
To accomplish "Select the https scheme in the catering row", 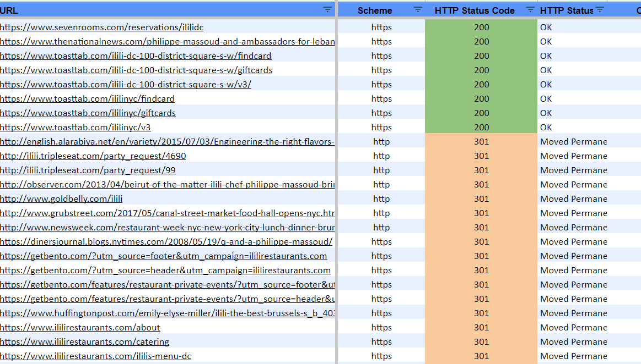I will click(x=381, y=341).
